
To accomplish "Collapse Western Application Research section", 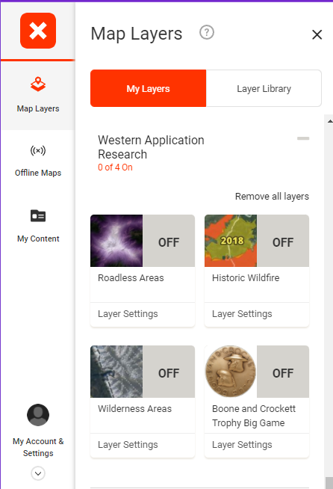I will coord(303,138).
